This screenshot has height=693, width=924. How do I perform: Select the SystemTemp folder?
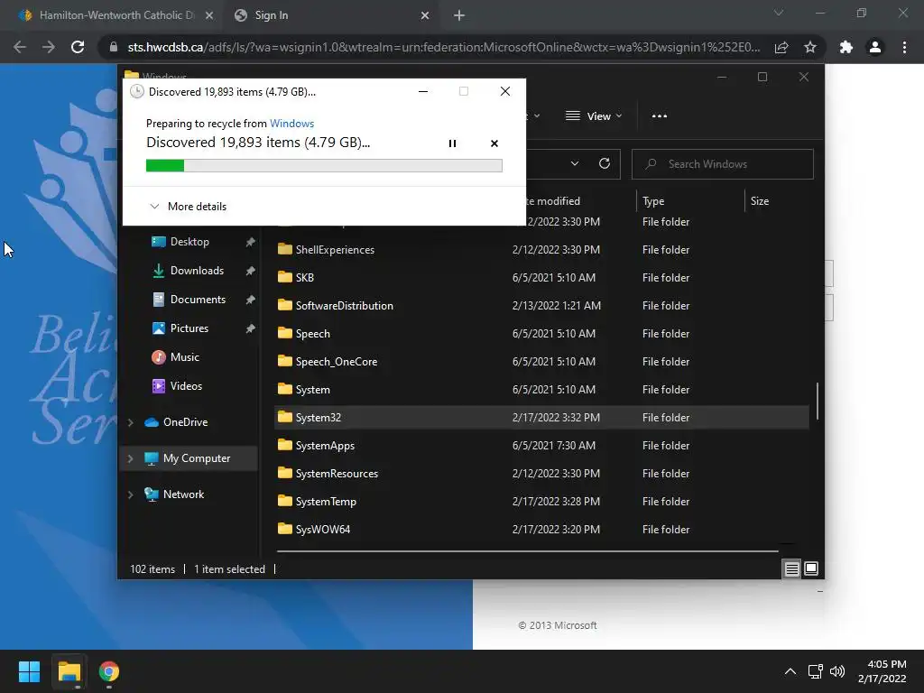(326, 502)
